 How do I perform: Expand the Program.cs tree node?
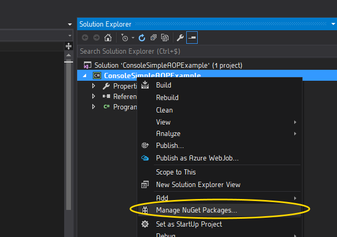click(x=94, y=106)
